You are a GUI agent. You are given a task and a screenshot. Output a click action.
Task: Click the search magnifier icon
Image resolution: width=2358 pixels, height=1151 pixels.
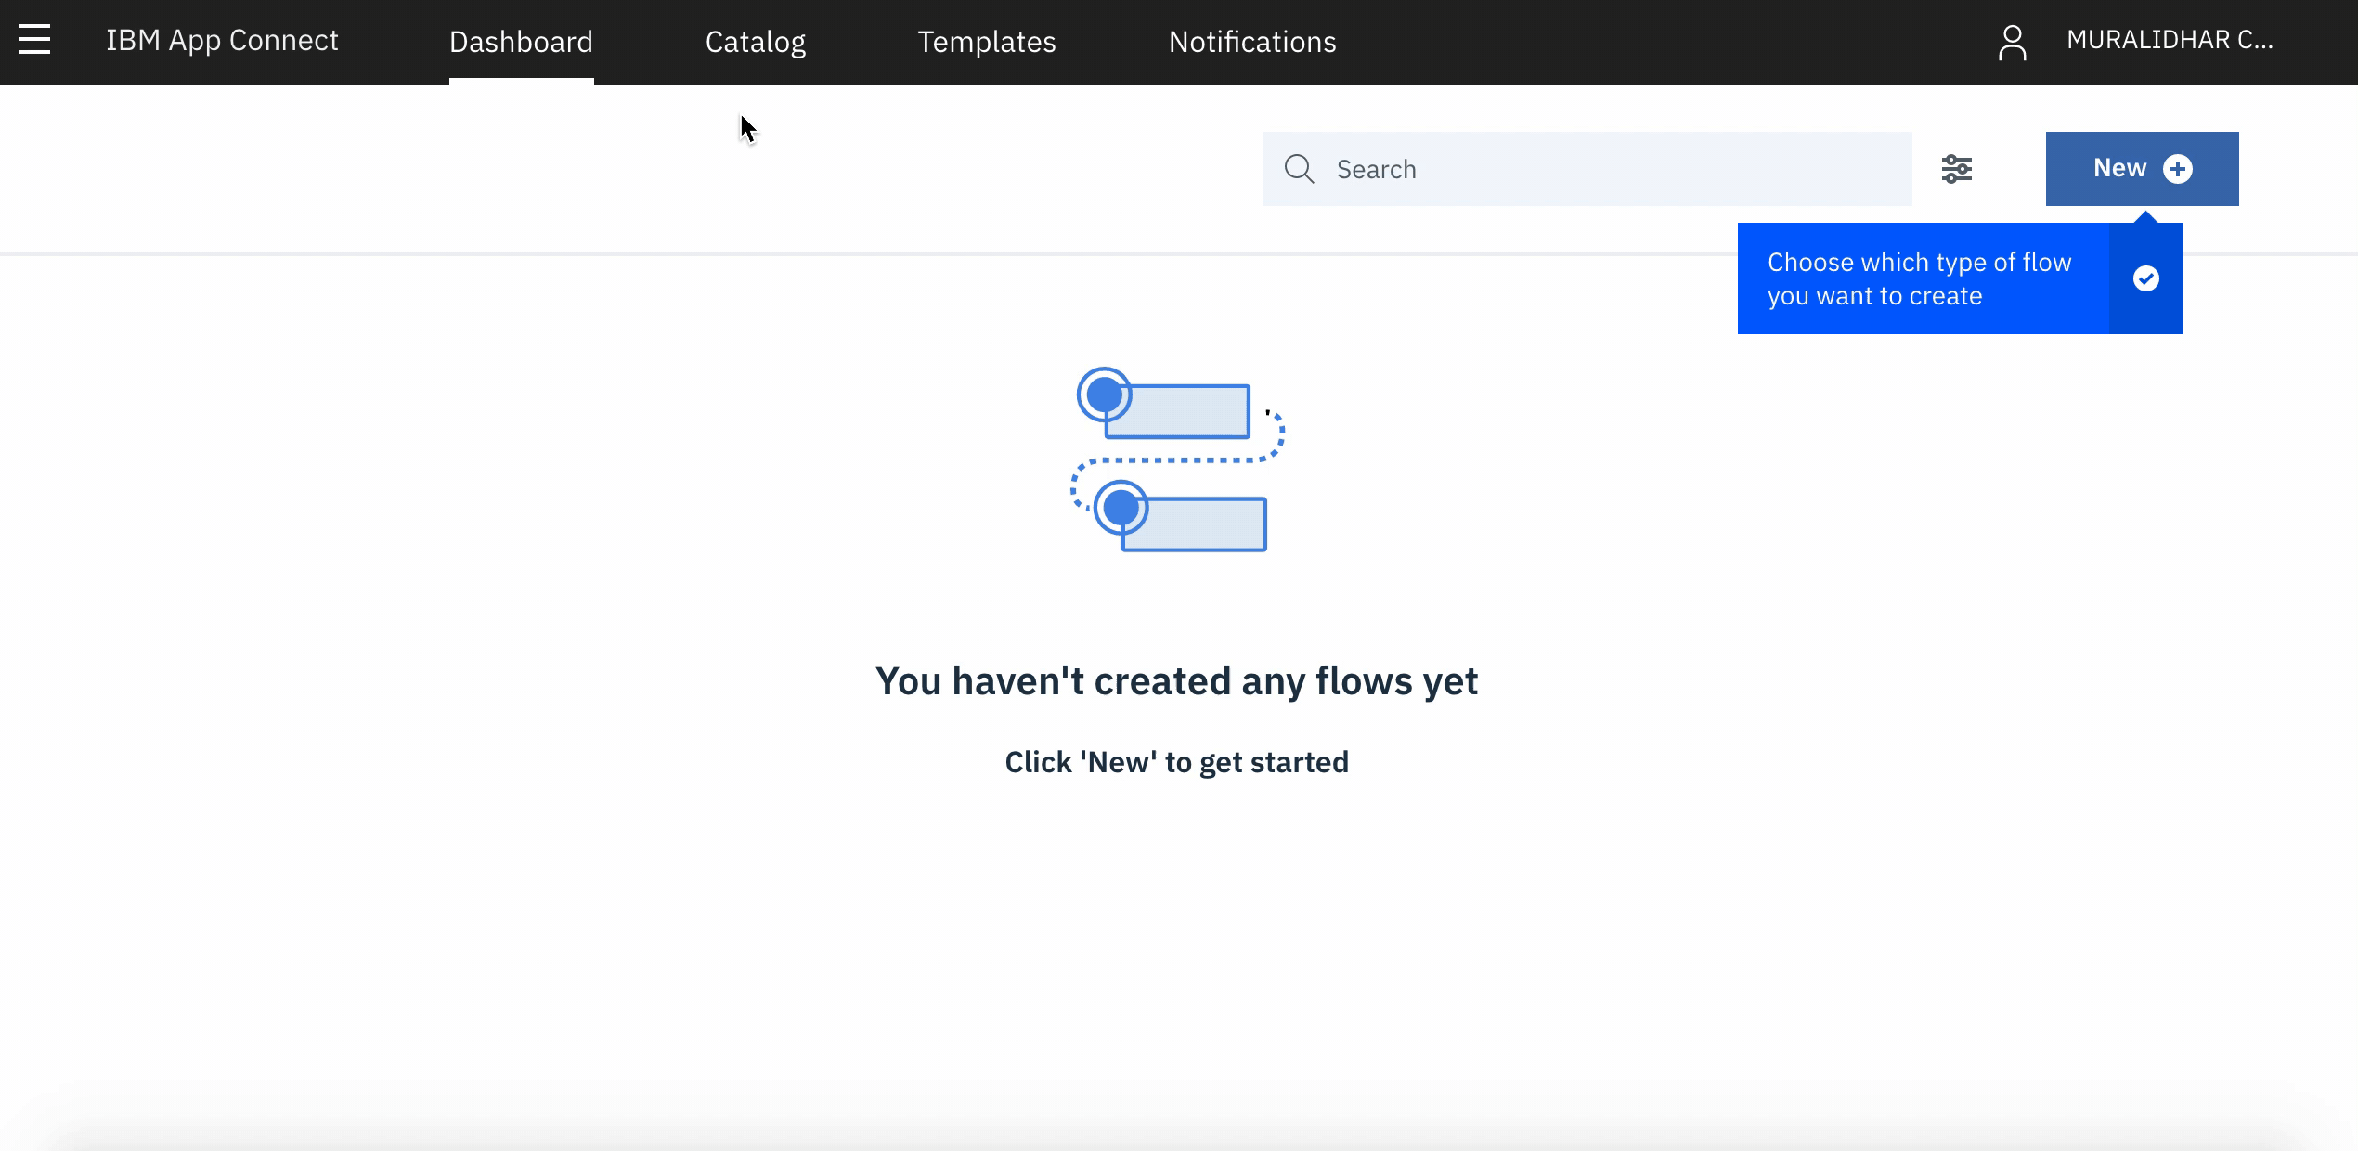[1299, 169]
